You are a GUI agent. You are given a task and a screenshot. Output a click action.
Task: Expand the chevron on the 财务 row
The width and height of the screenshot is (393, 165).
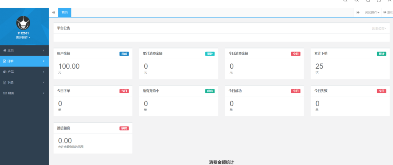pyautogui.click(x=44, y=93)
